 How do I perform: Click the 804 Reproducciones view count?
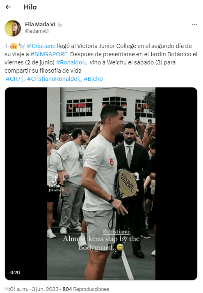[x=86, y=289]
